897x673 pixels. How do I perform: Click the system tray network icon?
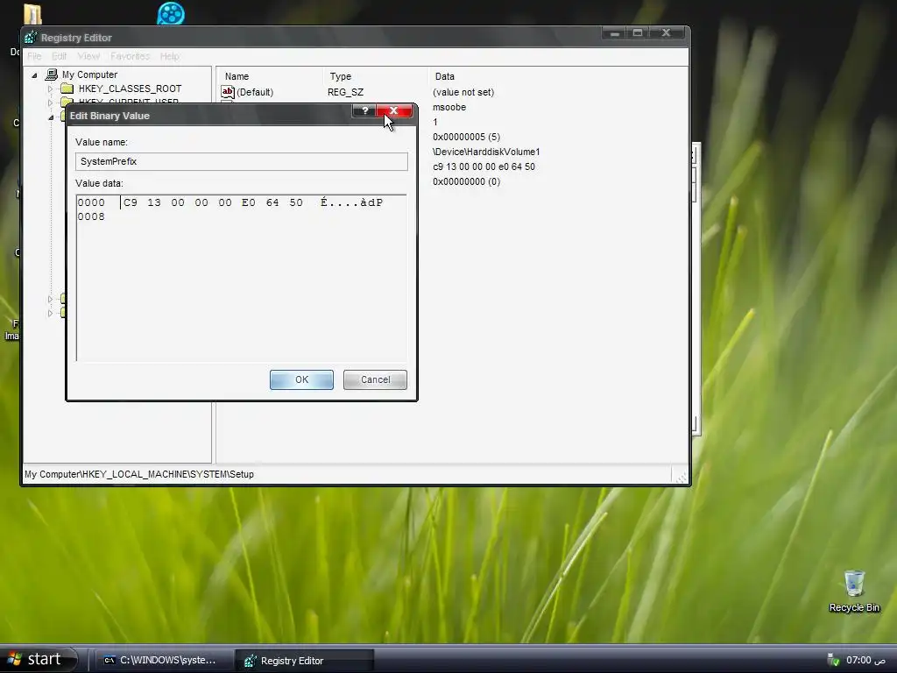click(x=834, y=661)
